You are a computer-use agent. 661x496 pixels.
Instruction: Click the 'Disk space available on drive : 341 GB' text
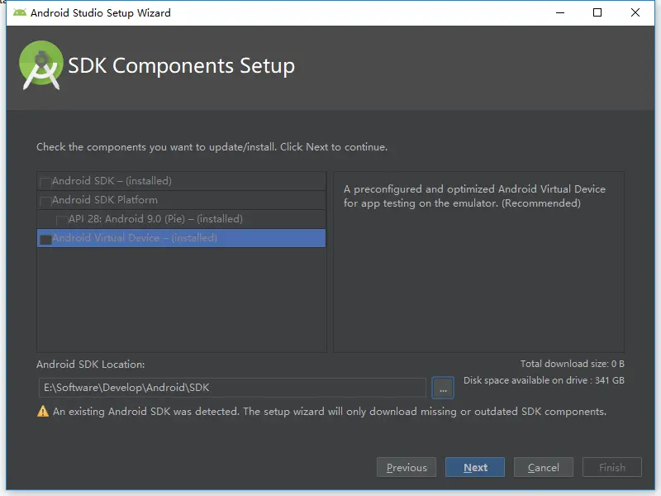click(x=544, y=380)
